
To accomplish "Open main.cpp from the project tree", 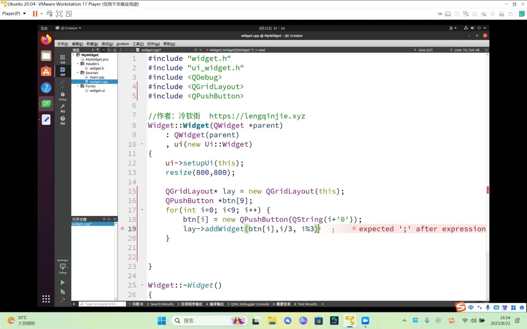I will point(97,77).
